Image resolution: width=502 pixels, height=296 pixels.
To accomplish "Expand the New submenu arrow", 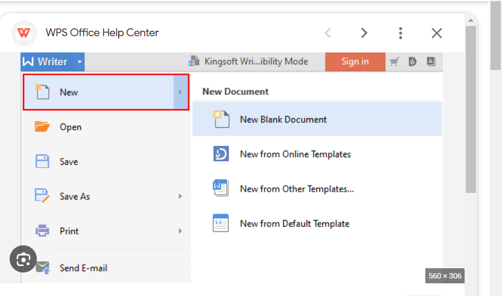I will (x=180, y=92).
